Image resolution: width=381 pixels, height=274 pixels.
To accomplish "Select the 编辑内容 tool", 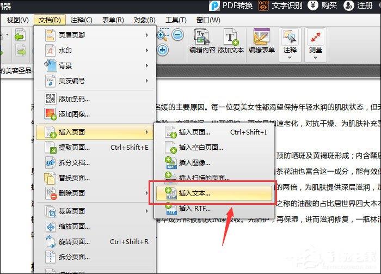I will [202, 41].
